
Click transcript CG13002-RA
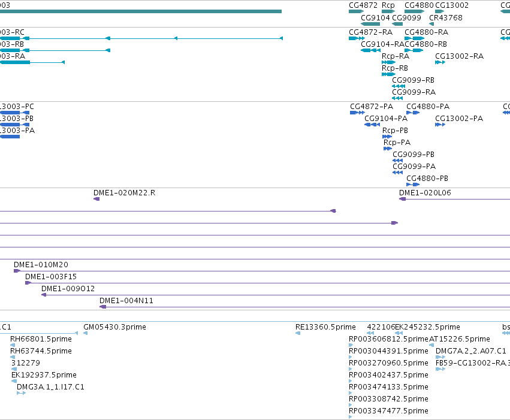click(x=459, y=56)
